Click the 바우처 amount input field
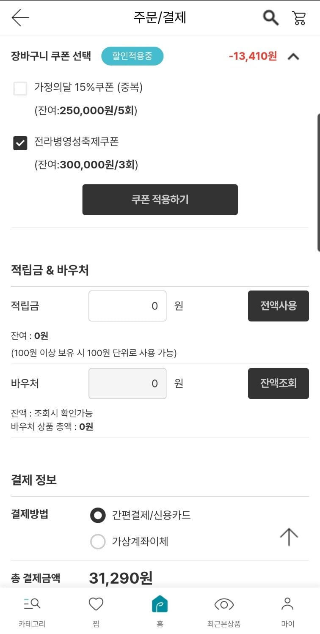The width and height of the screenshot is (320, 634). [127, 383]
